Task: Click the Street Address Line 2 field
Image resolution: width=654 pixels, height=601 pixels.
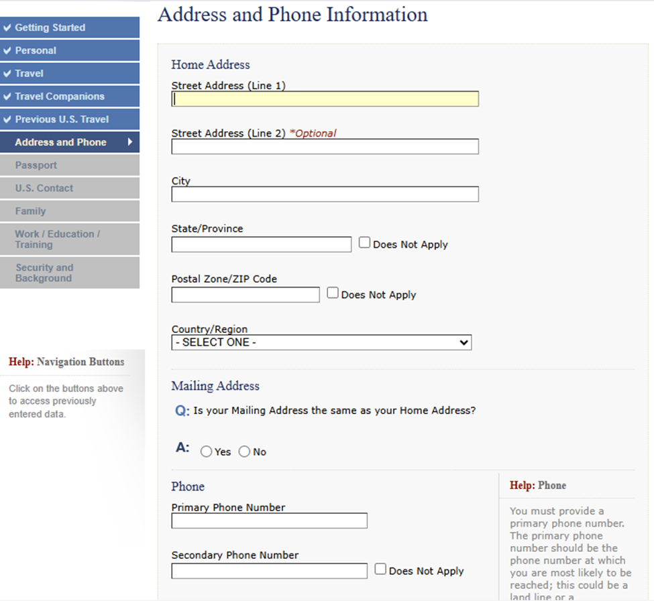Action: [325, 147]
